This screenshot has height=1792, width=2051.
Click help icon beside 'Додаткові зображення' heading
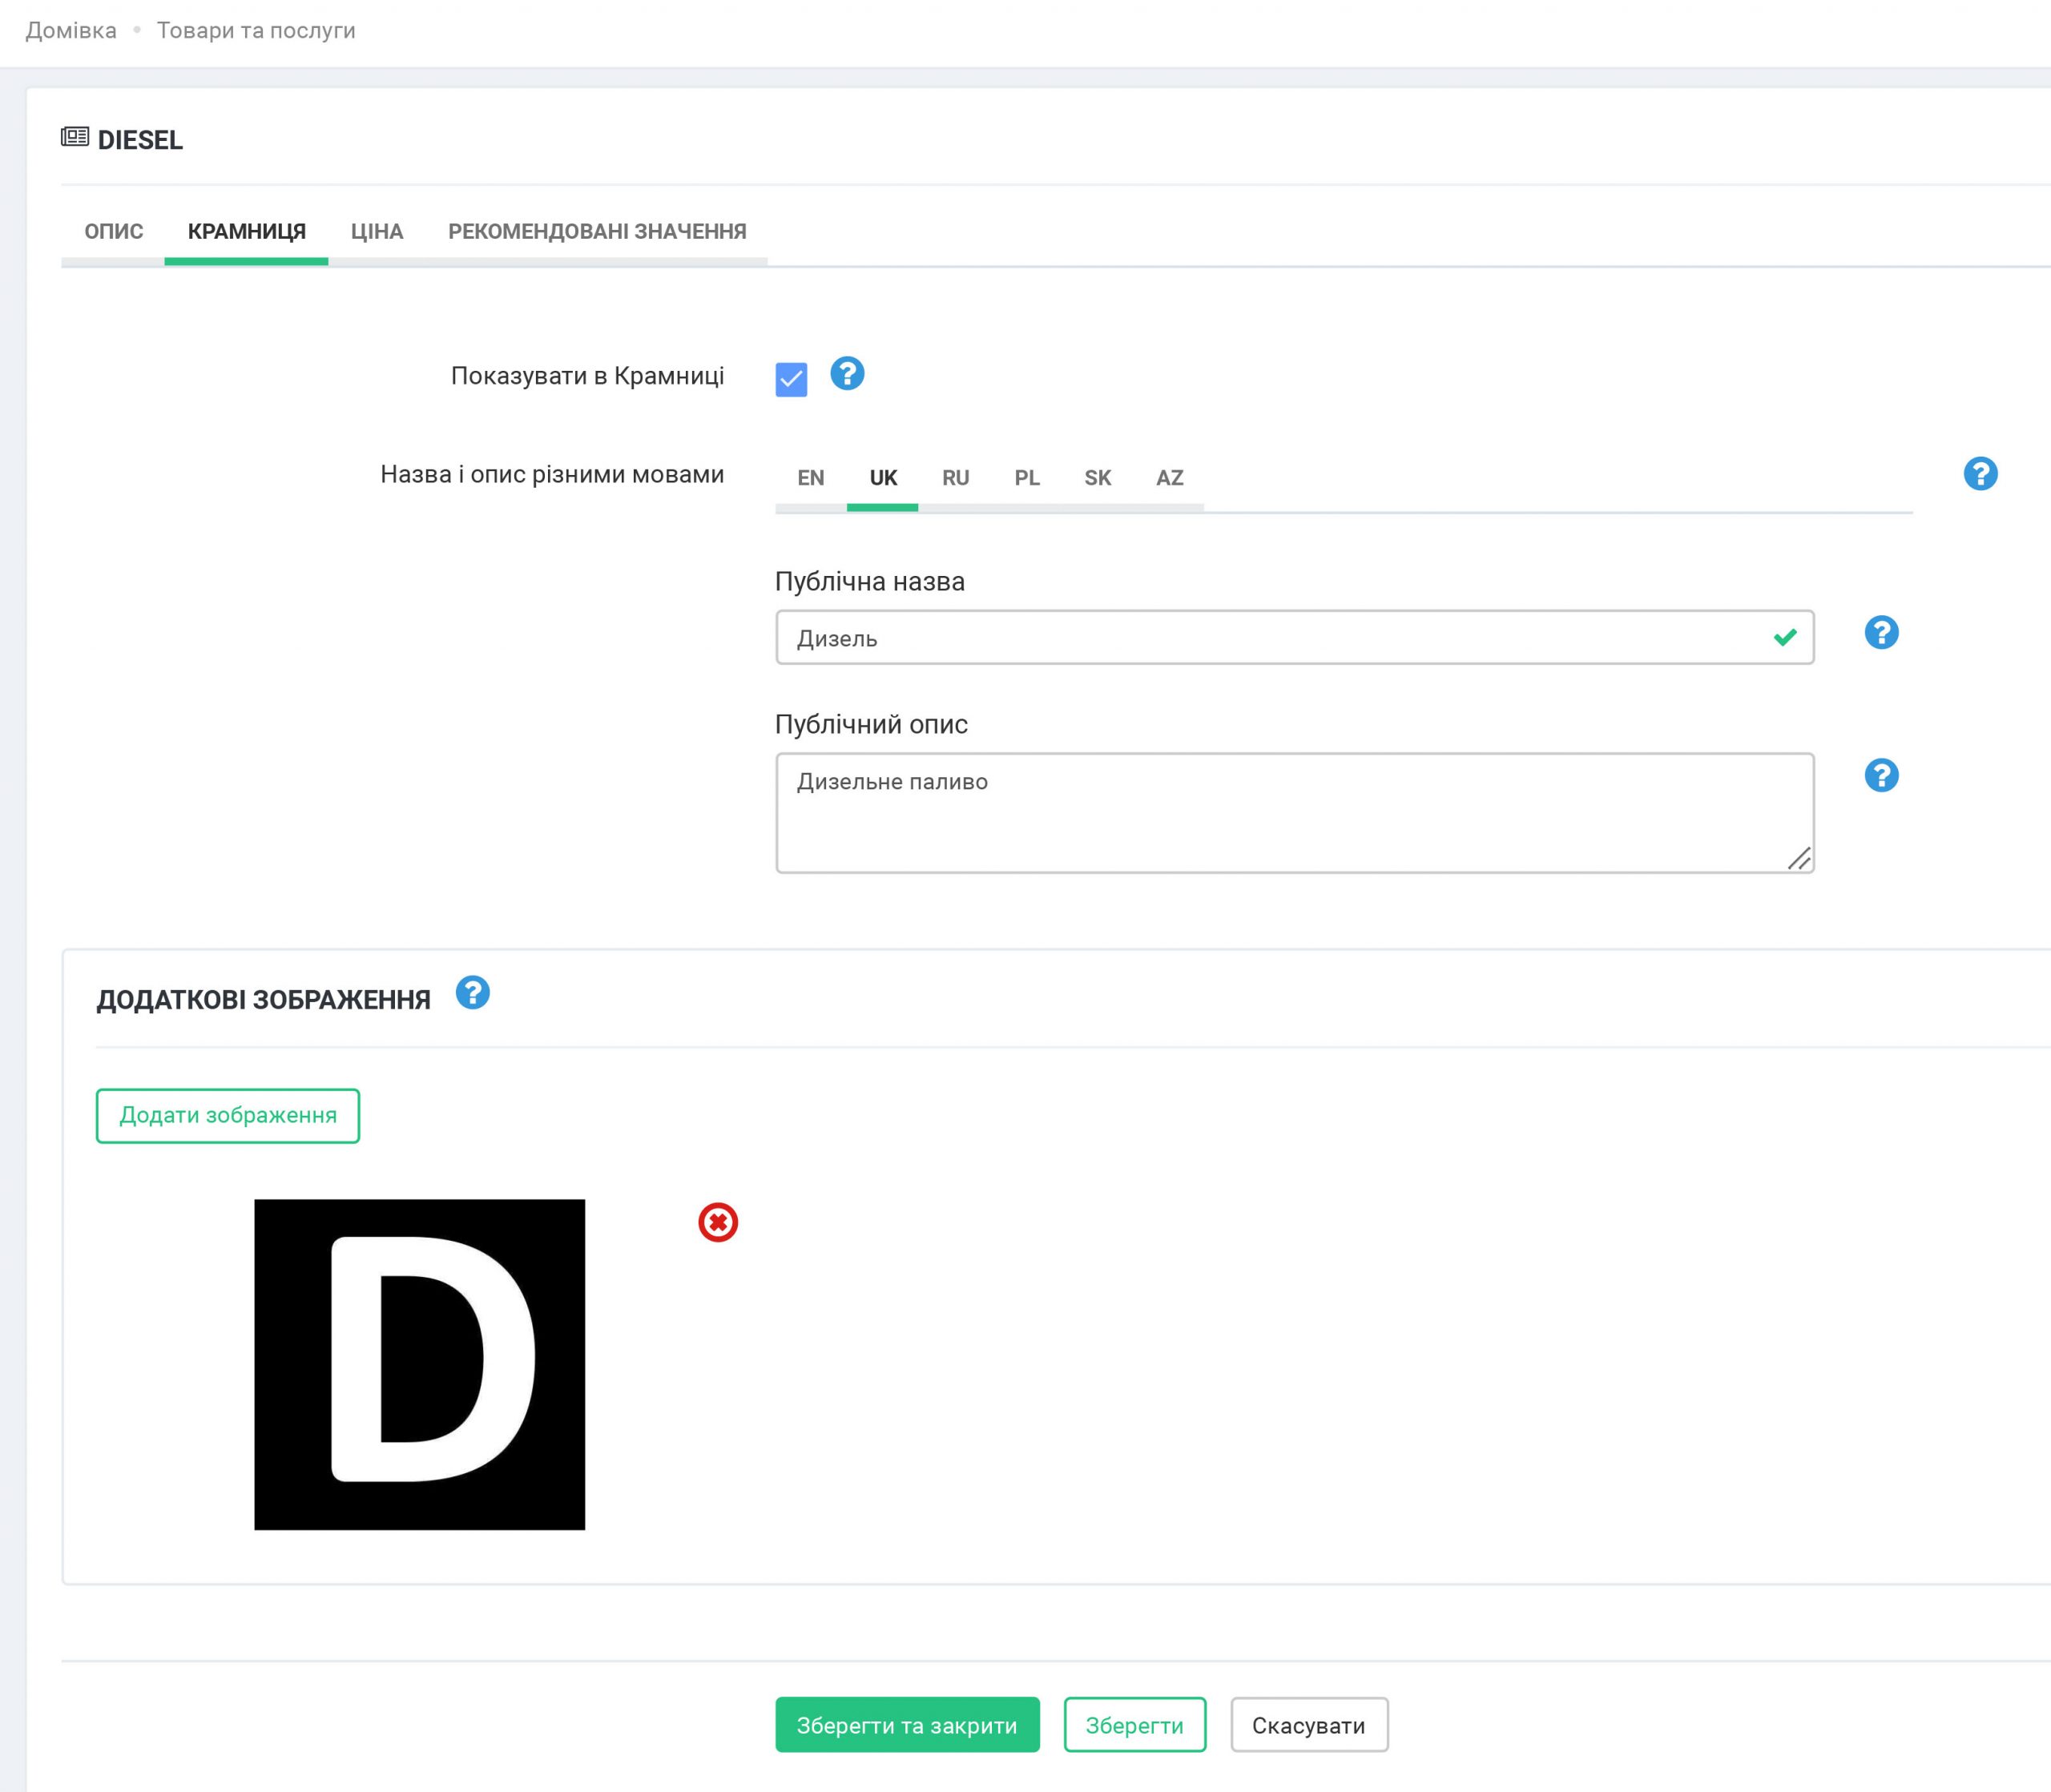[473, 993]
